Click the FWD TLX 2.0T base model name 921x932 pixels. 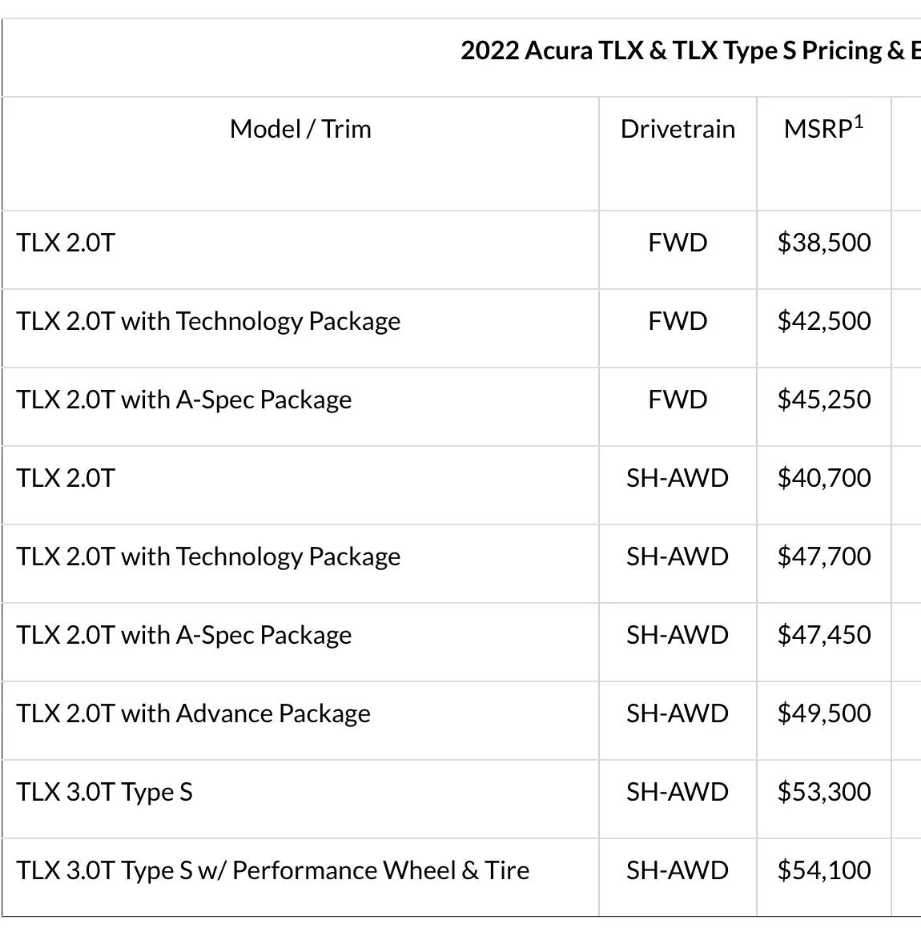pyautogui.click(x=66, y=243)
